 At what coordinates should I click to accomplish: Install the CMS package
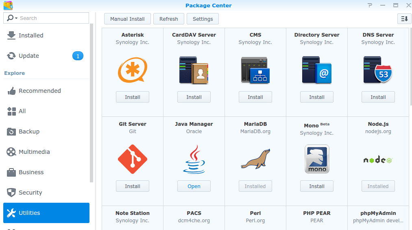point(255,97)
